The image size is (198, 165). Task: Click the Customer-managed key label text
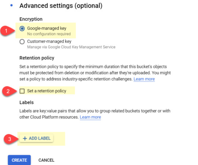[x=49, y=41]
